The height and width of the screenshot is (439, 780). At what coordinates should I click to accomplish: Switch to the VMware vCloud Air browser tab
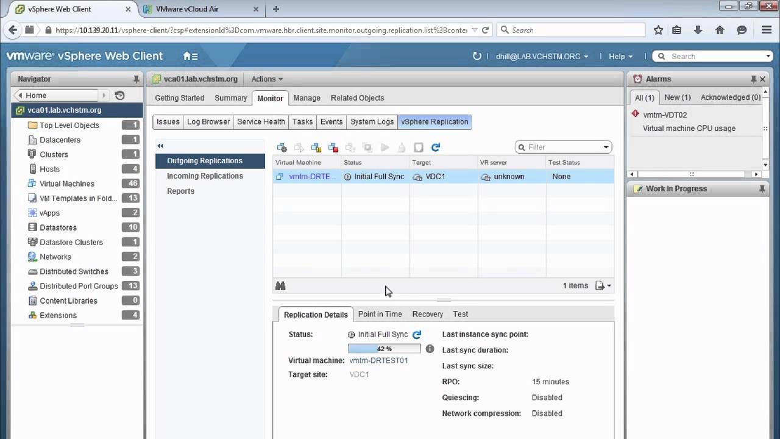coord(187,9)
